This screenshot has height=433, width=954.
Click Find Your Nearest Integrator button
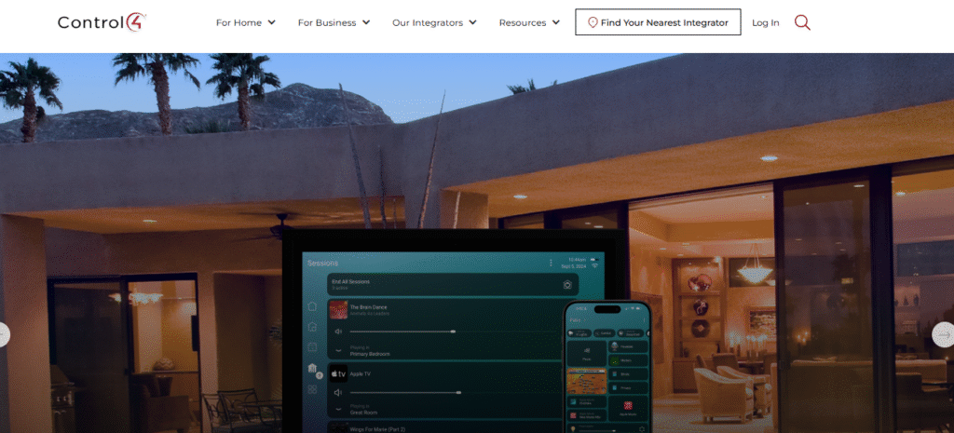(658, 22)
